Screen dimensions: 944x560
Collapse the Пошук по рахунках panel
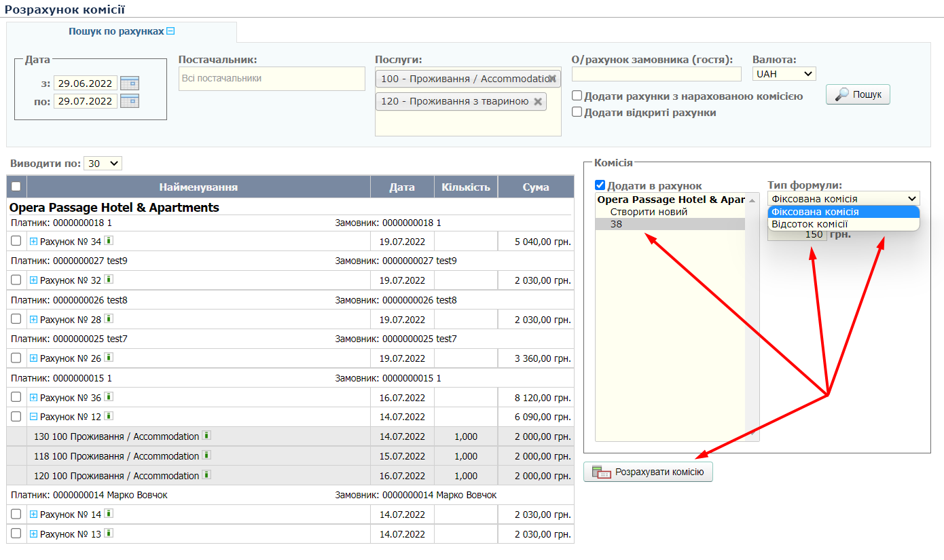(171, 31)
